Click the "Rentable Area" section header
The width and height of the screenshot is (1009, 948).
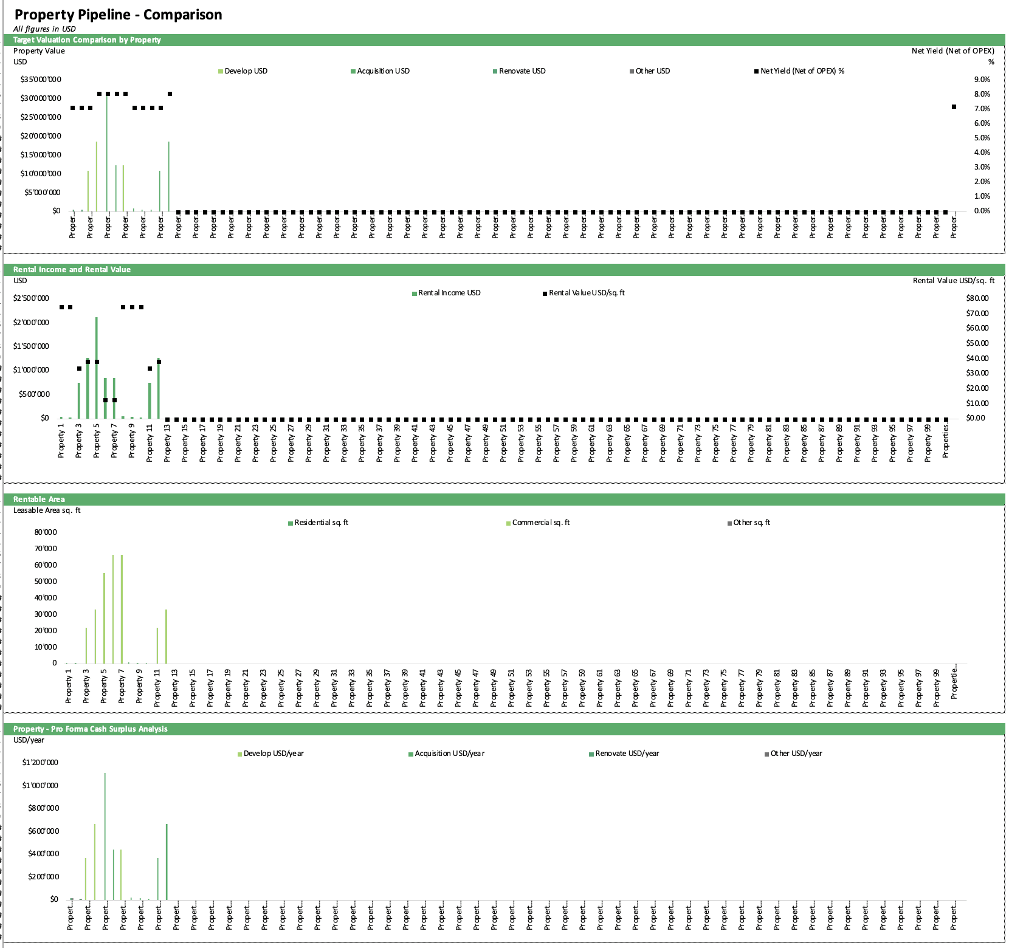(x=39, y=499)
